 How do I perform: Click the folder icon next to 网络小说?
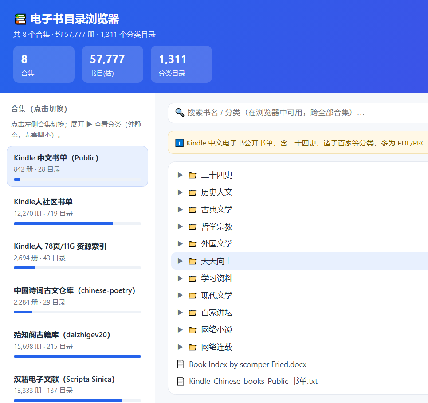pos(192,330)
